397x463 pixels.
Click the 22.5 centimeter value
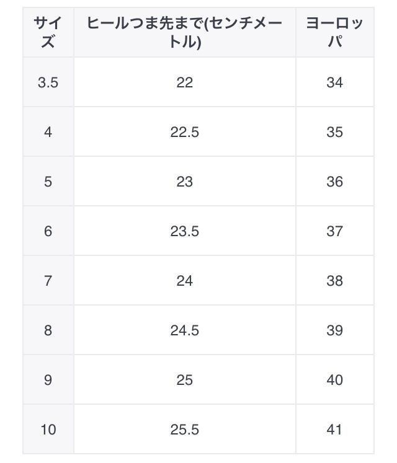coord(184,132)
